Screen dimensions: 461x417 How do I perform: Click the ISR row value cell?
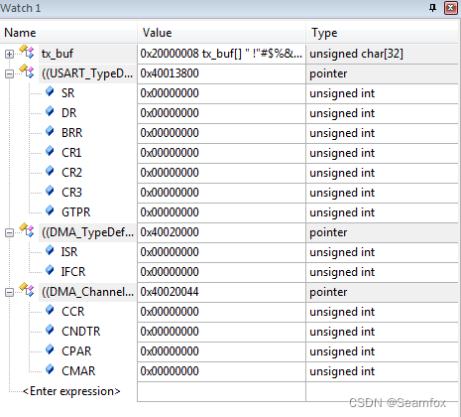click(x=221, y=252)
